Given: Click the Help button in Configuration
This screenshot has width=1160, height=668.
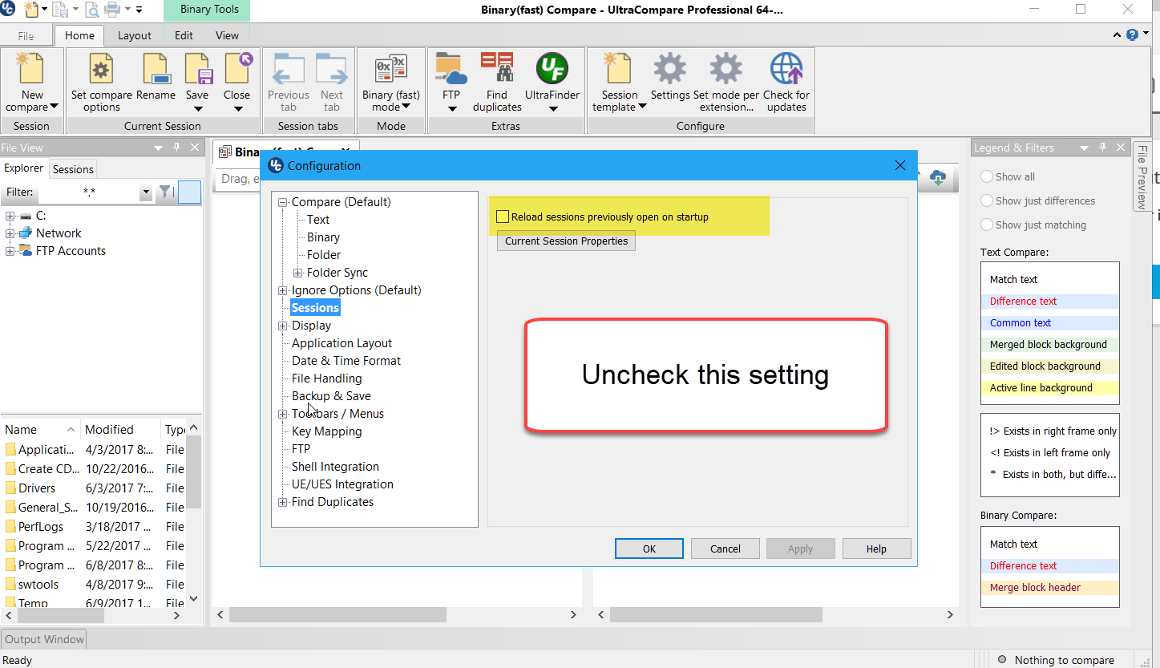Looking at the screenshot, I should (x=876, y=549).
